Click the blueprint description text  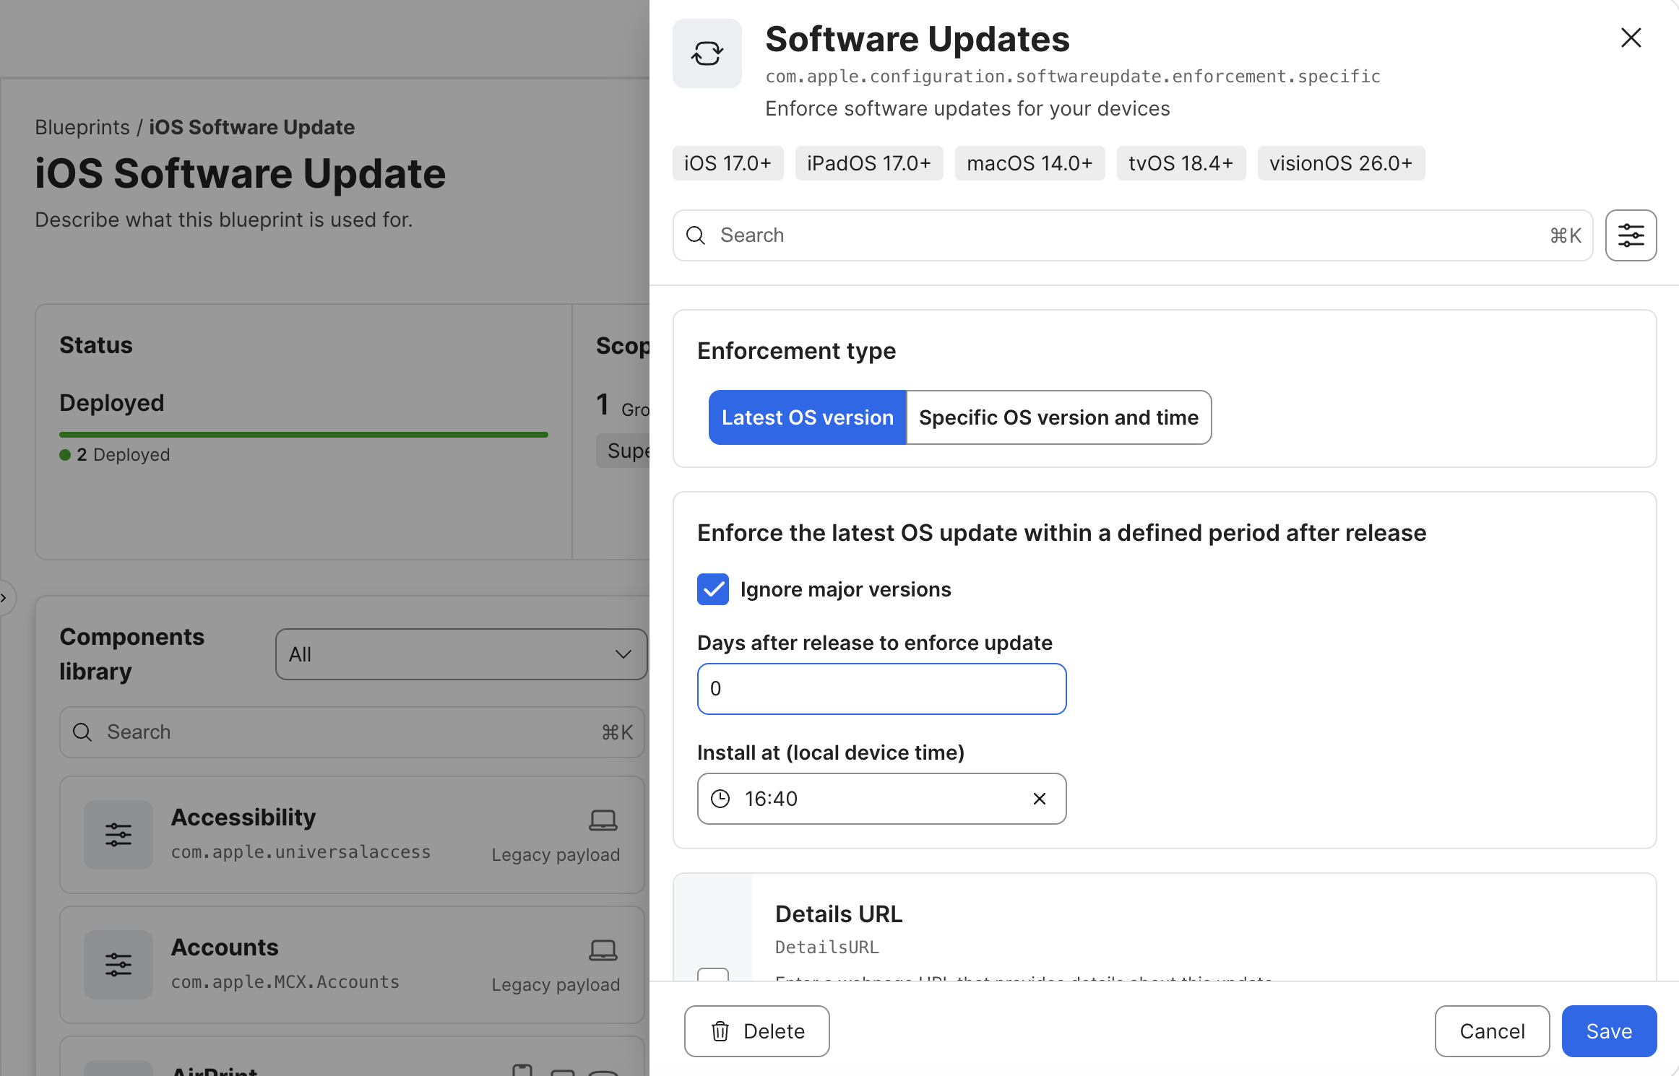tap(224, 220)
